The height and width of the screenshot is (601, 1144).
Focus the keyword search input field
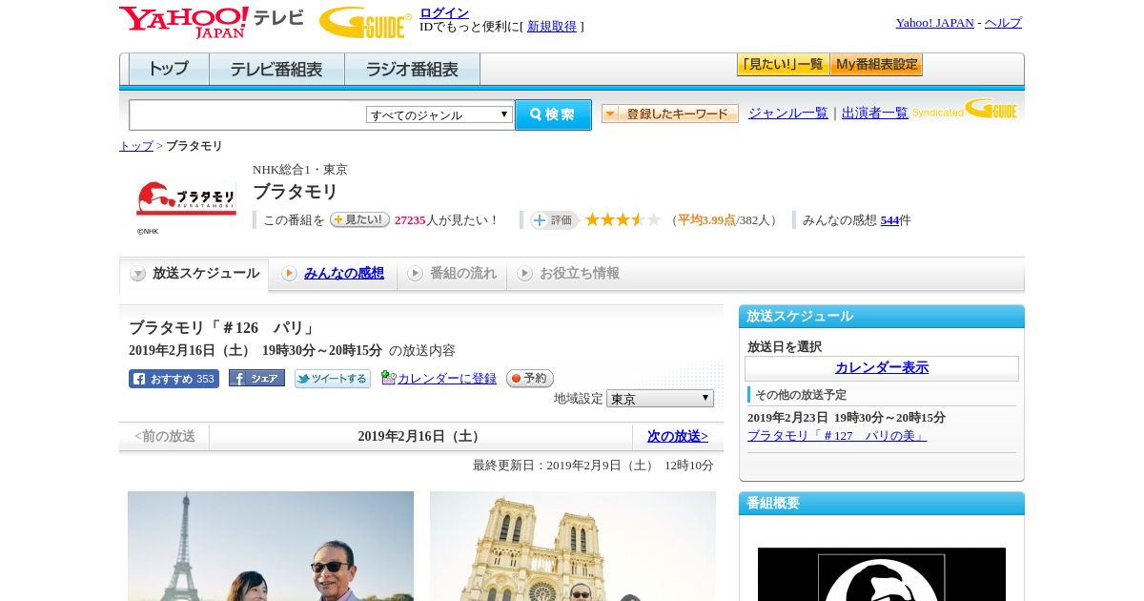247,114
